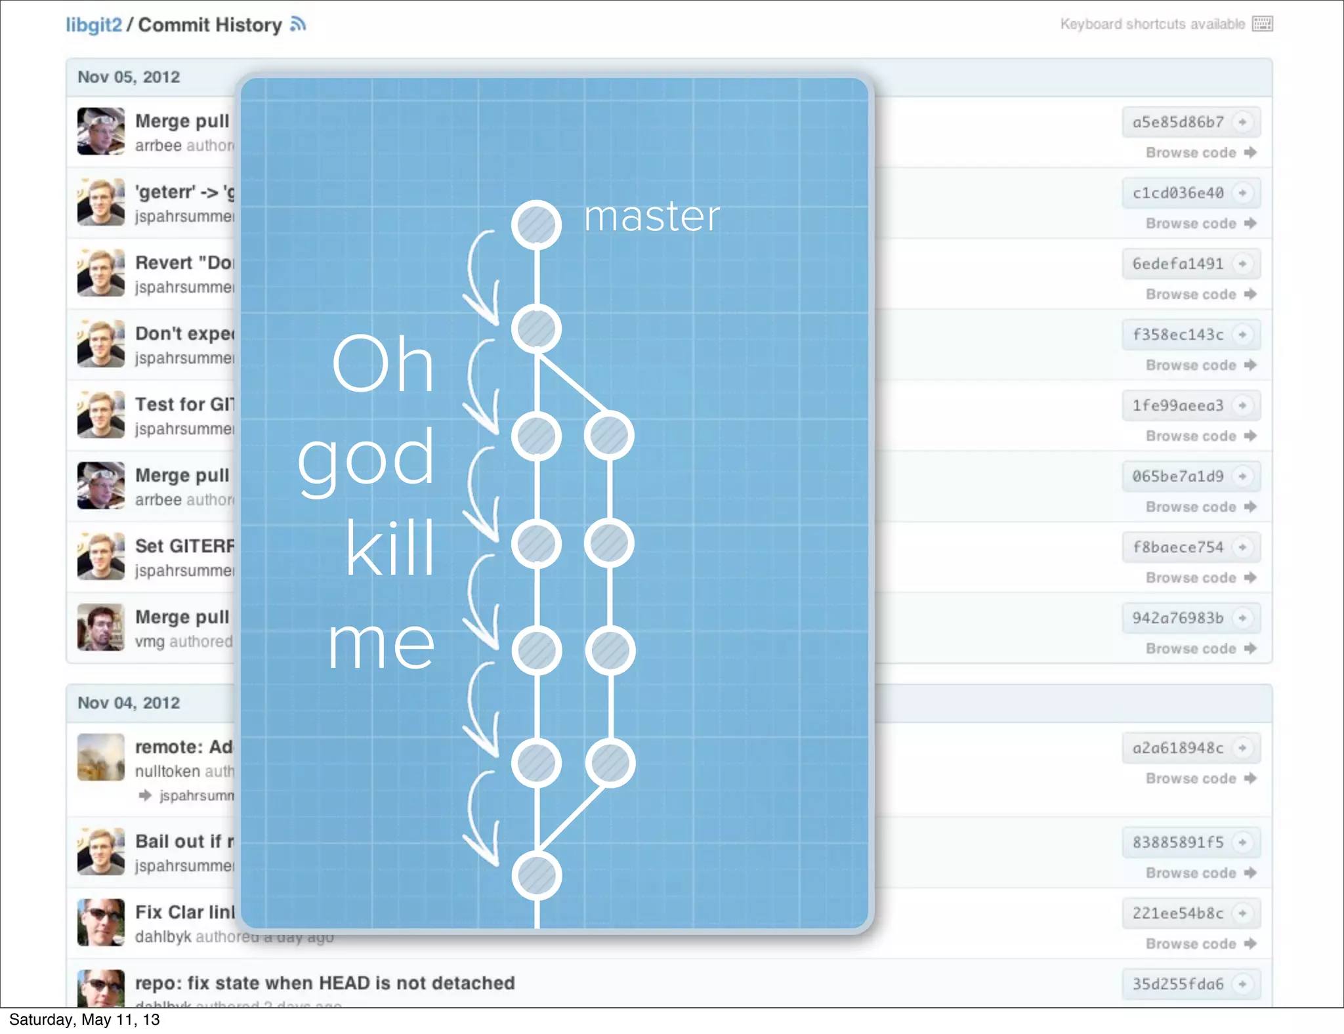Browse code for commit 1fe99aeea3
Screen dimensions: 1344x1034
pos(1201,436)
